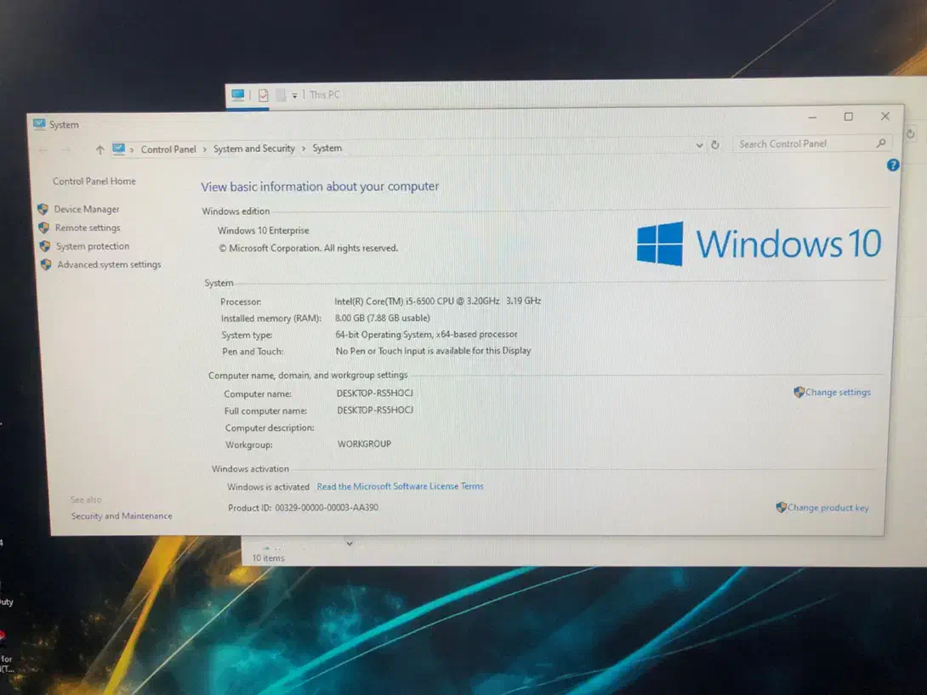The image size is (927, 695).
Task: Click the Device Manager shield icon
Action: tap(43, 209)
